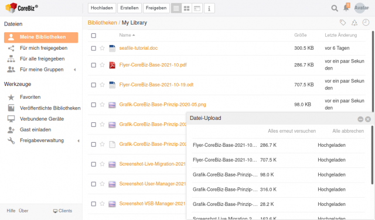Click the 316.0 K upload entry
Screen dimensions: 375x220
pos(278,190)
